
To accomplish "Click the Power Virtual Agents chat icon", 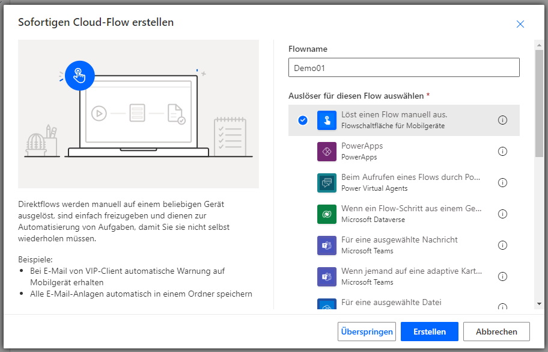I will [326, 183].
